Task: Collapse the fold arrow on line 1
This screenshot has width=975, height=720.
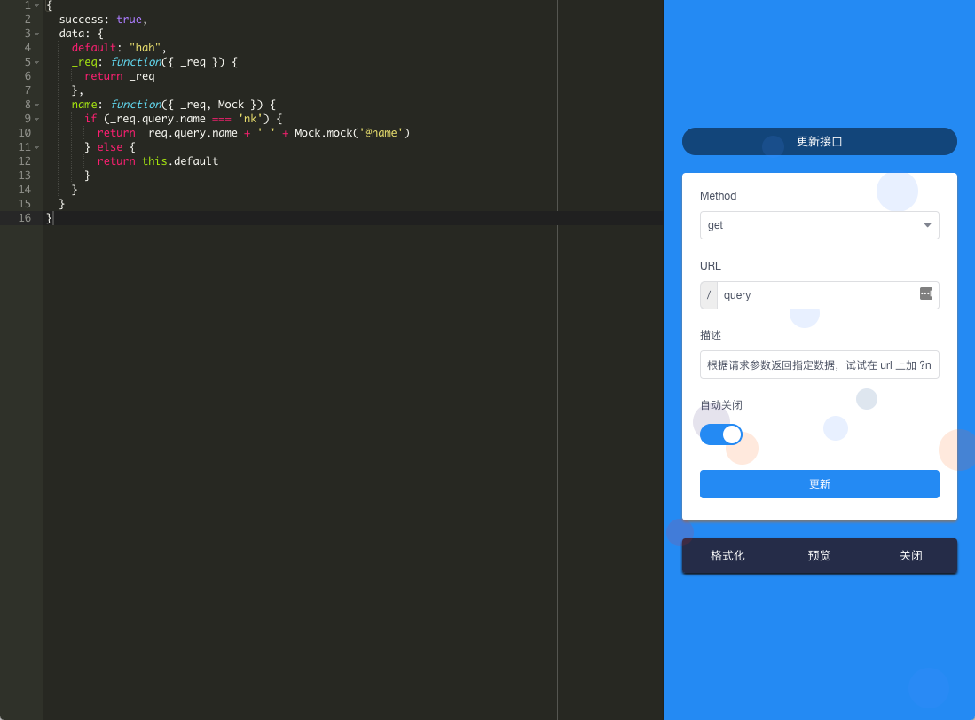Action: [x=36, y=5]
